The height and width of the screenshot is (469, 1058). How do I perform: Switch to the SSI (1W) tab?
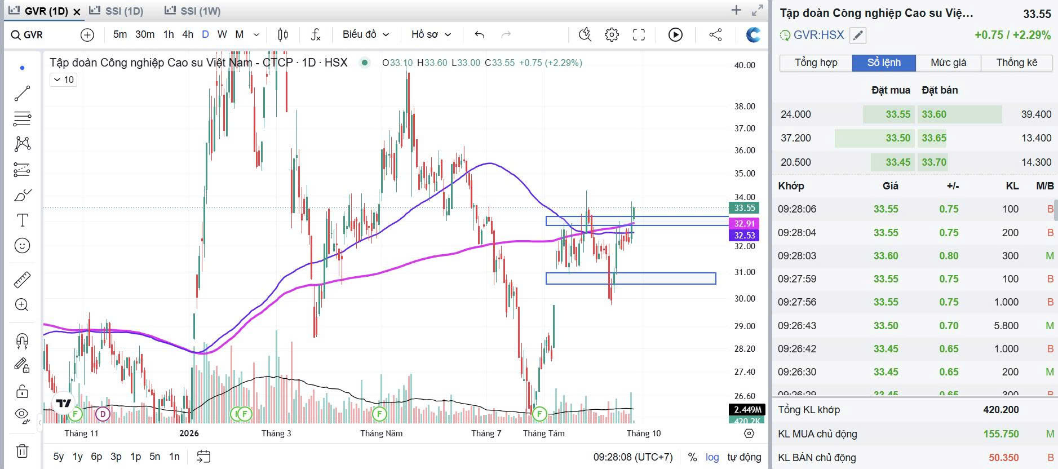(193, 11)
